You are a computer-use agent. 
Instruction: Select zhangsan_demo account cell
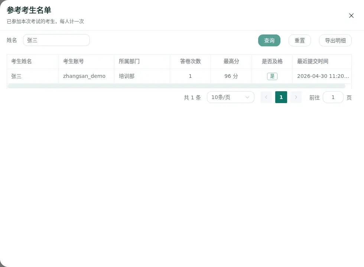pos(86,76)
